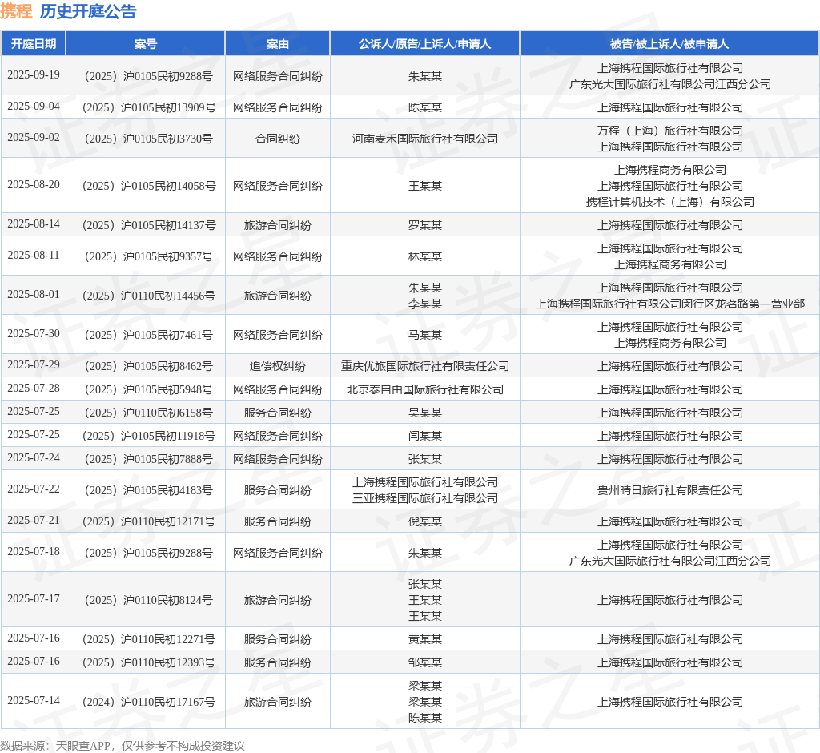The height and width of the screenshot is (753, 820).
Task: Click the orange 携程 title text
Action: [16, 11]
